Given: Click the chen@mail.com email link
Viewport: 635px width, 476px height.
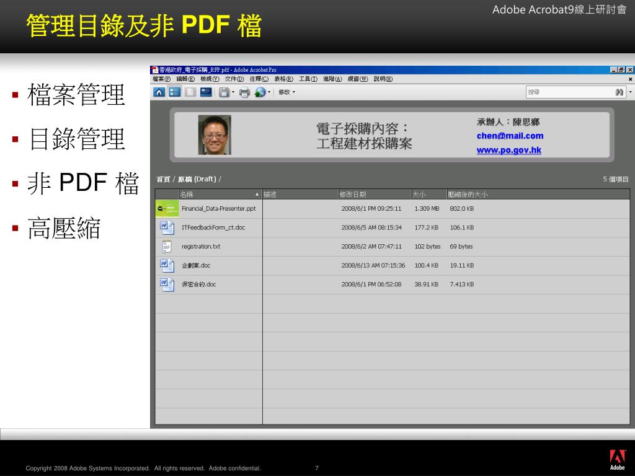Looking at the screenshot, I should click(x=510, y=136).
